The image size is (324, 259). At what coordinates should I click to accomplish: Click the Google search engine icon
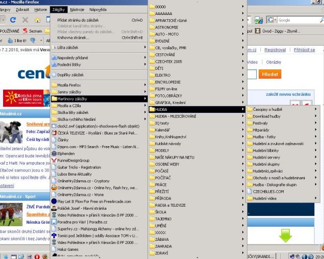pos(271,20)
